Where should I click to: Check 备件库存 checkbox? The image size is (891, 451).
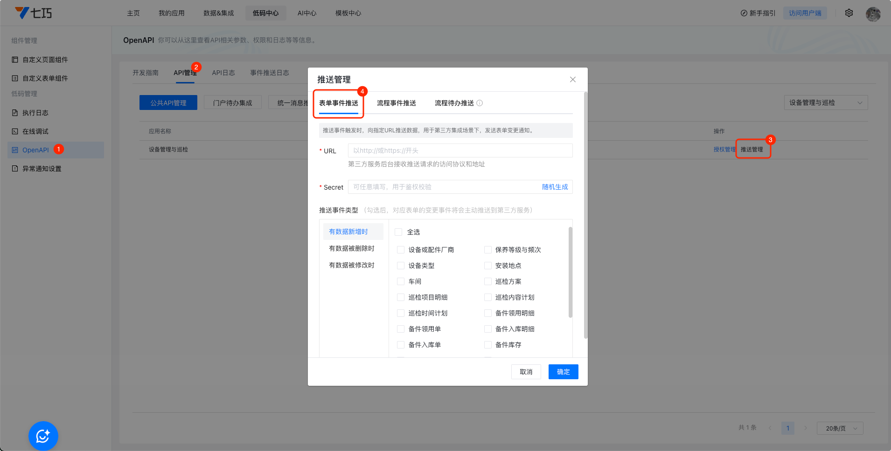coord(488,345)
